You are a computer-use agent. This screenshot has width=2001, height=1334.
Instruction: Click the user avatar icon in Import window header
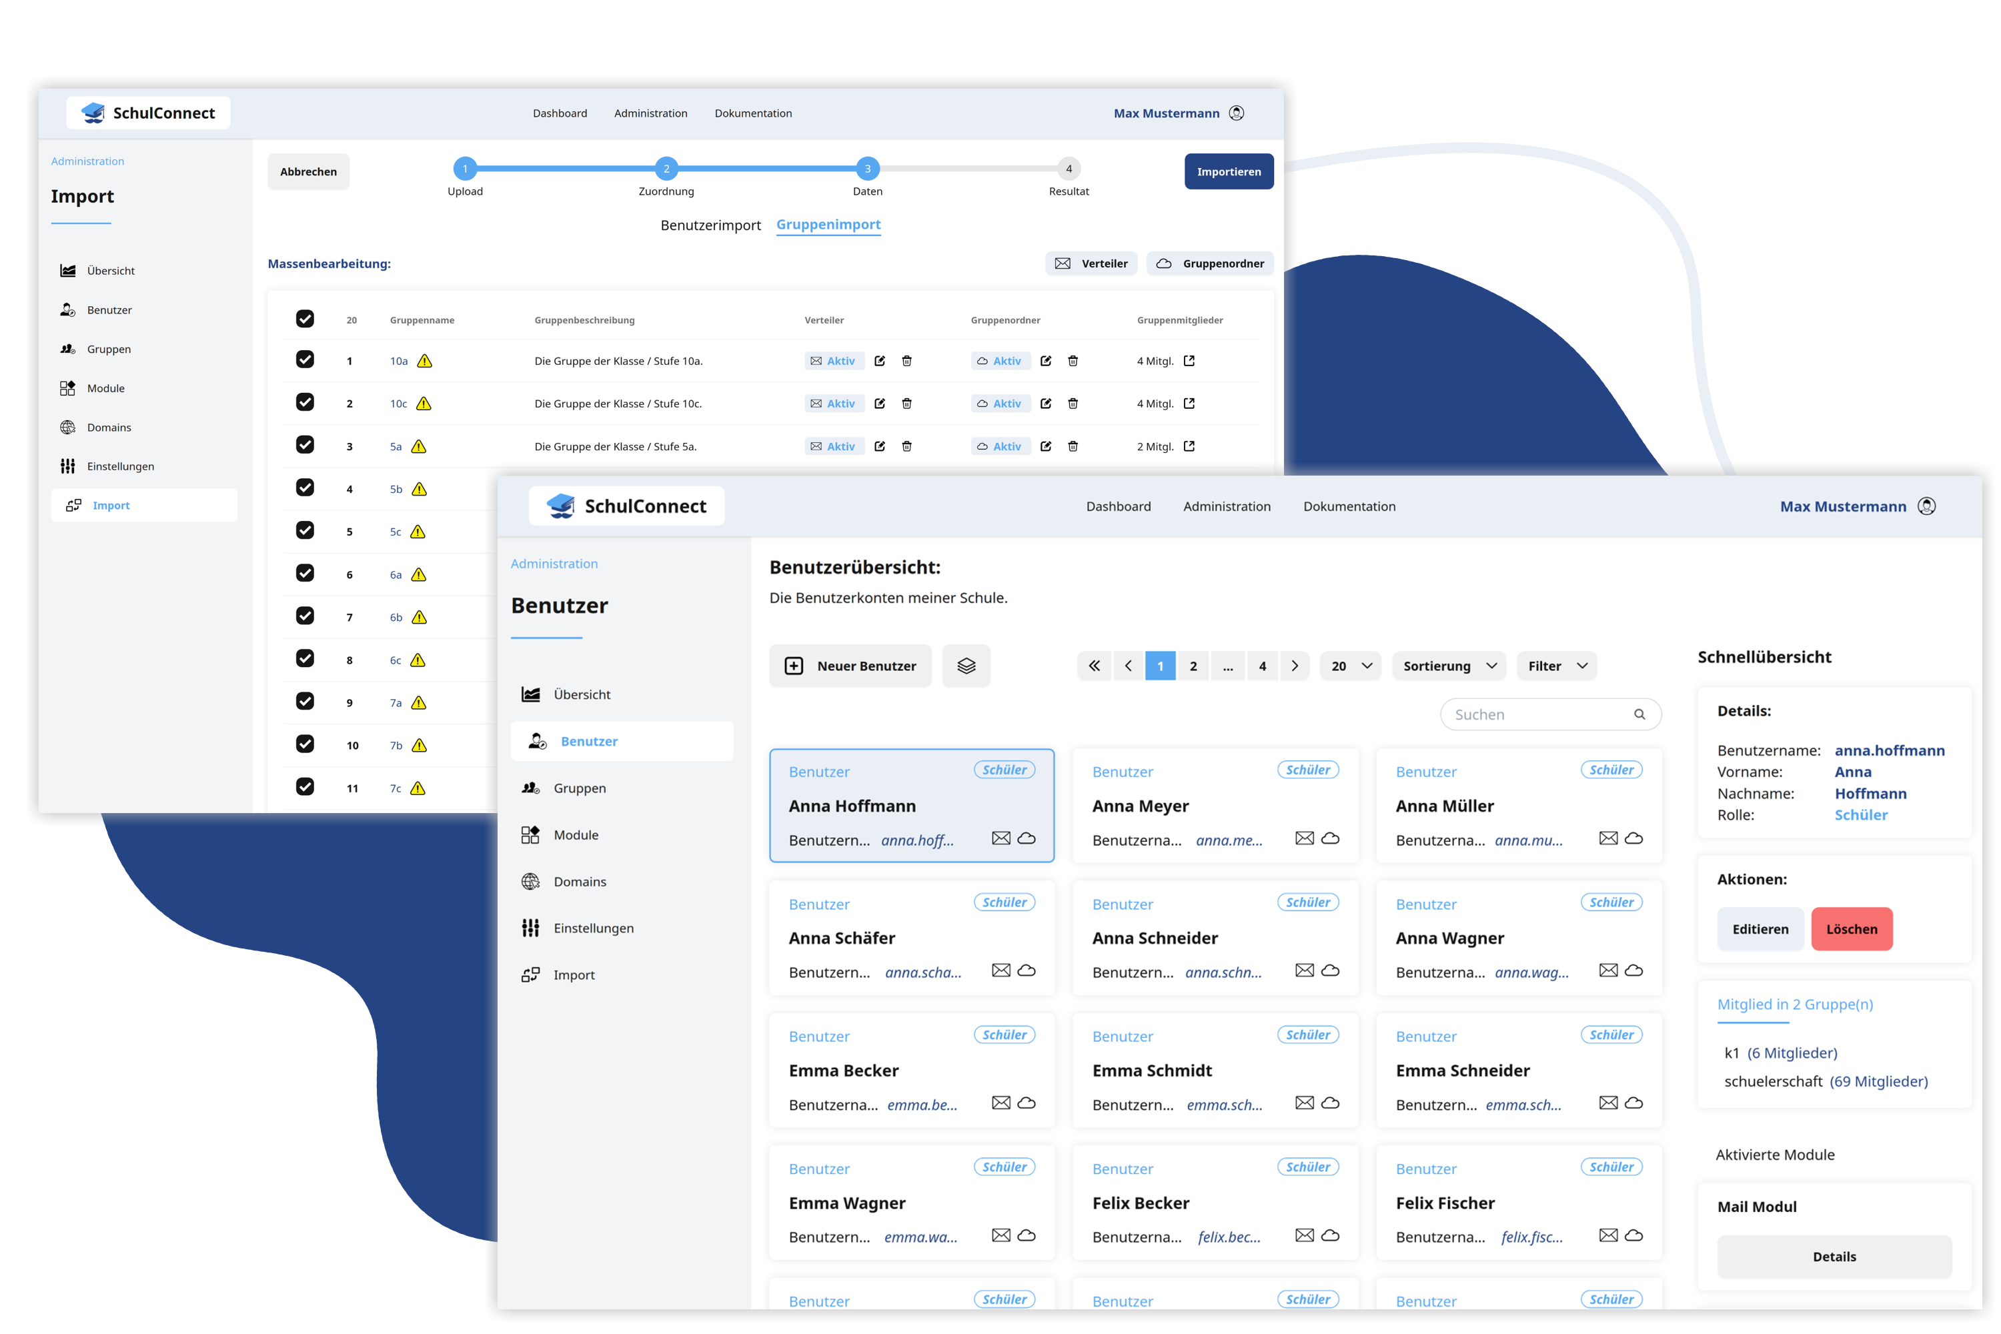pyautogui.click(x=1237, y=113)
